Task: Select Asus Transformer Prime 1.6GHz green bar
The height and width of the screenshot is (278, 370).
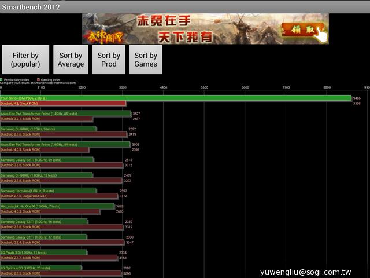Action: coord(65,144)
